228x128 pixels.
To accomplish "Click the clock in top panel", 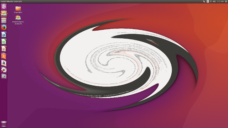I will point(221,1).
